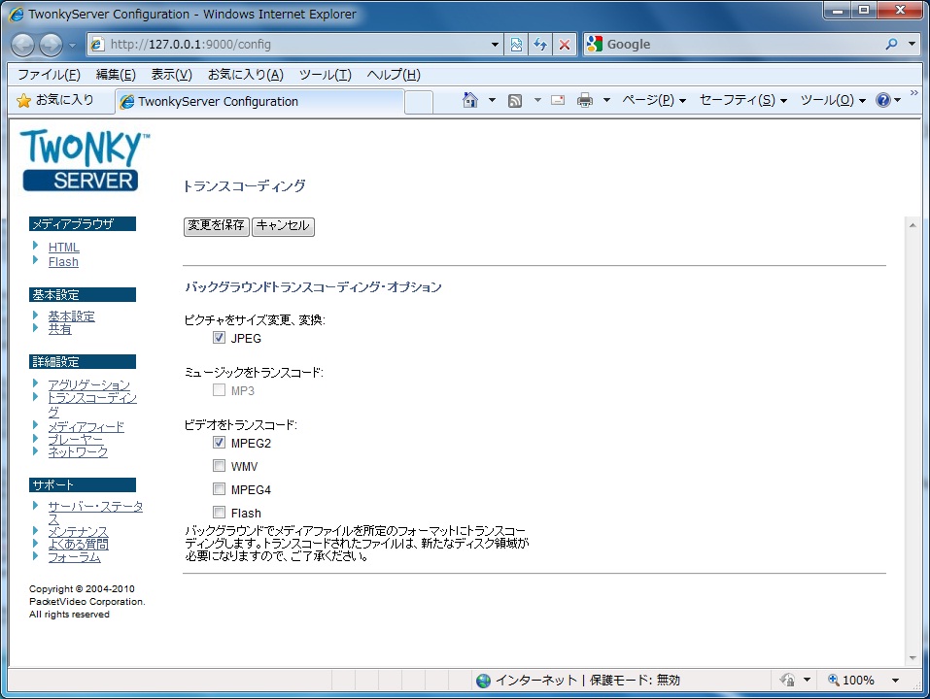The width and height of the screenshot is (930, 699).
Task: Open the アグリゲーション link
Action: tap(89, 385)
